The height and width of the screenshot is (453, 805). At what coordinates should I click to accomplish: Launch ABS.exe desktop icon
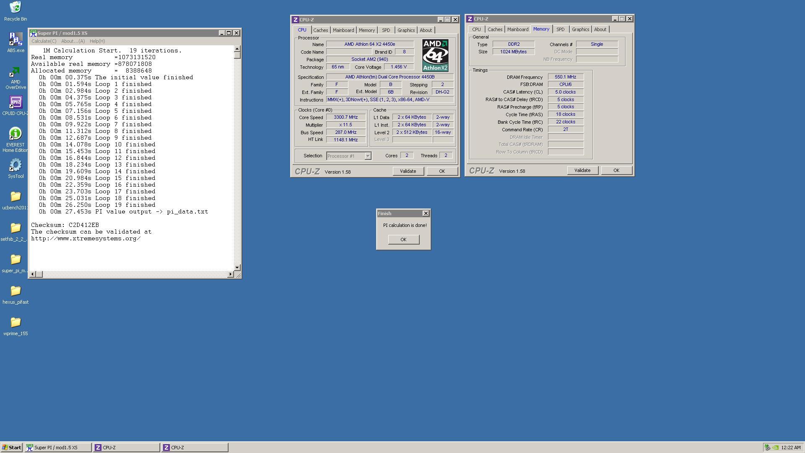[x=16, y=42]
